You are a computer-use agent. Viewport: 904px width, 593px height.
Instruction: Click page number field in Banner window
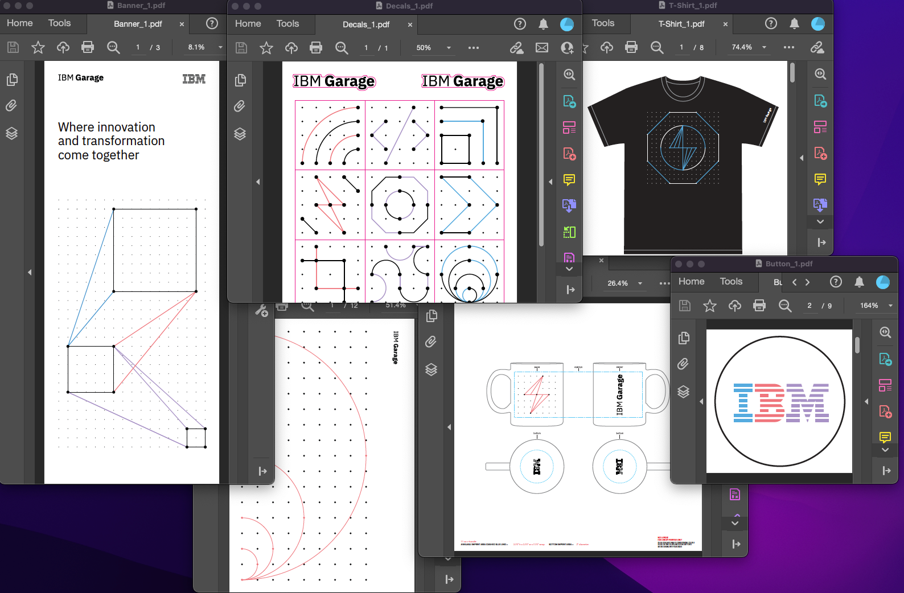coord(138,47)
